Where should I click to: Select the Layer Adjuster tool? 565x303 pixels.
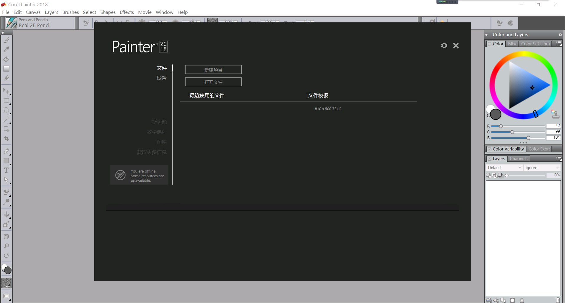pyautogui.click(x=6, y=91)
